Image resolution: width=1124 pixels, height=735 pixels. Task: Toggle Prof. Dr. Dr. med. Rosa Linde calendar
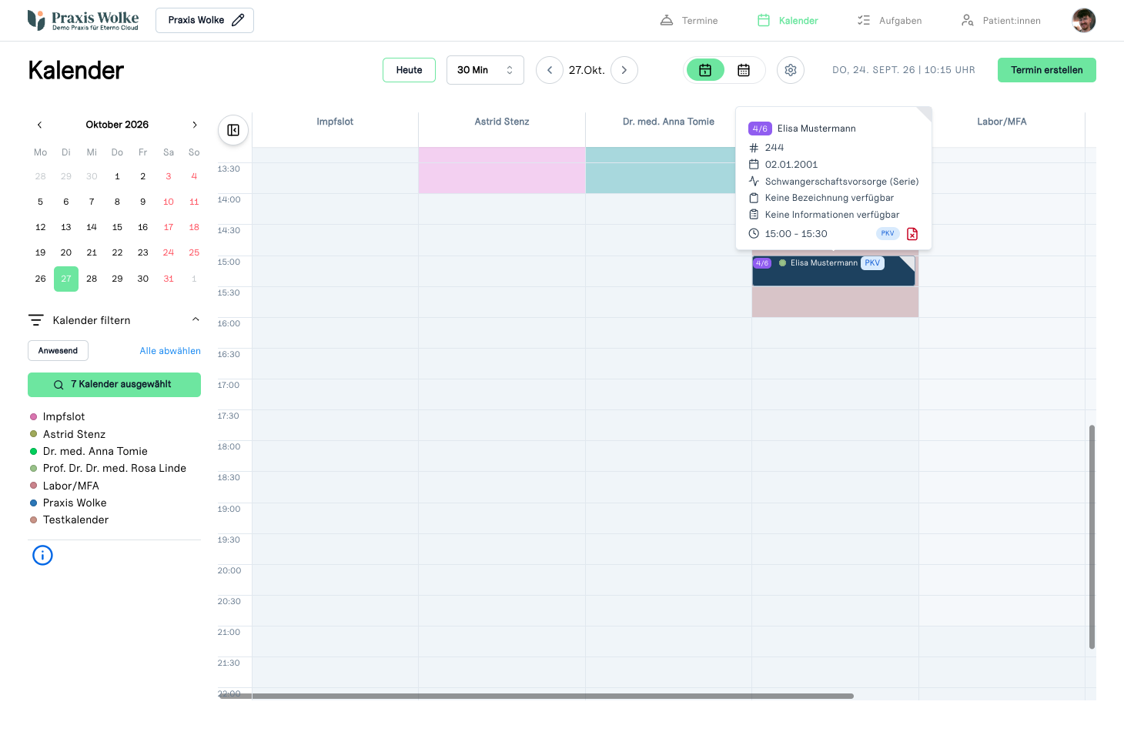[x=108, y=468]
